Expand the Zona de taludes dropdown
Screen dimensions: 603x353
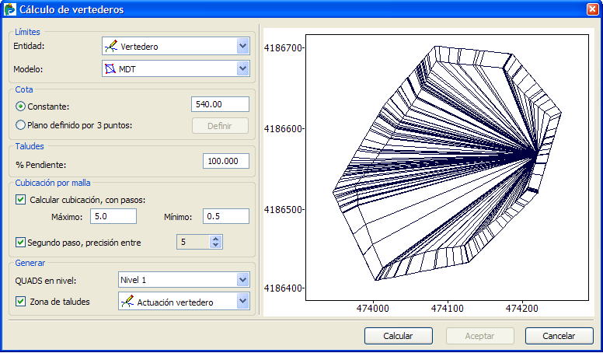click(x=242, y=301)
